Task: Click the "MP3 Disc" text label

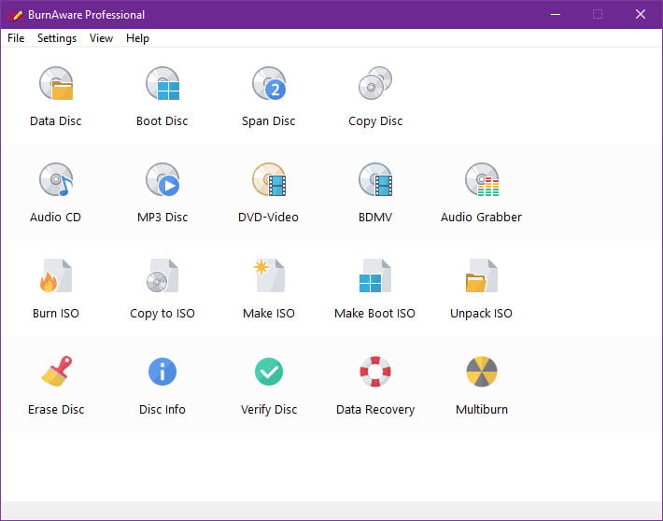Action: [162, 217]
